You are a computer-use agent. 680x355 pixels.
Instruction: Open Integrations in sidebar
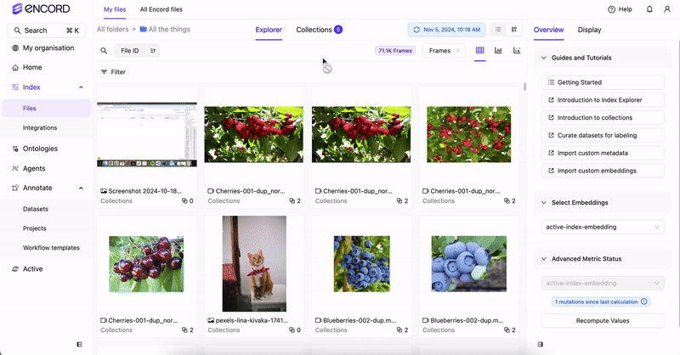point(40,128)
